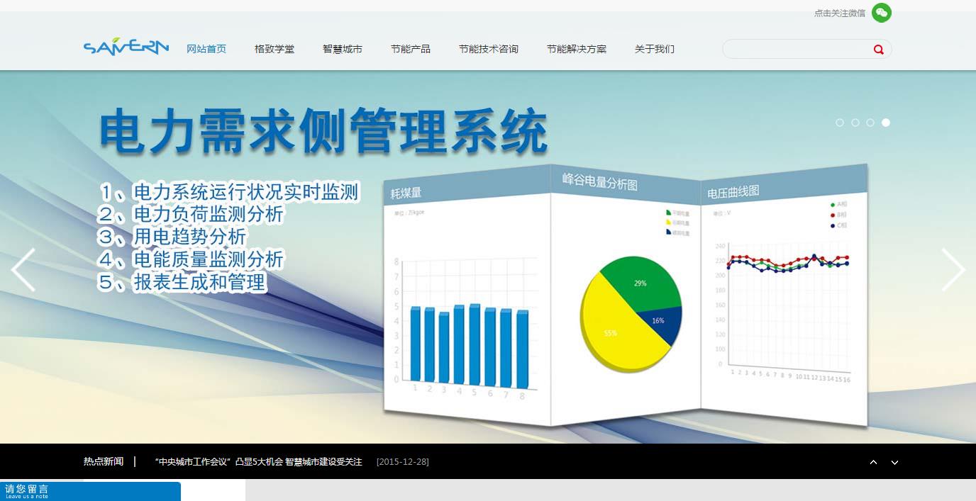Open the 智慧城市 menu item
This screenshot has width=976, height=501.
pos(343,49)
